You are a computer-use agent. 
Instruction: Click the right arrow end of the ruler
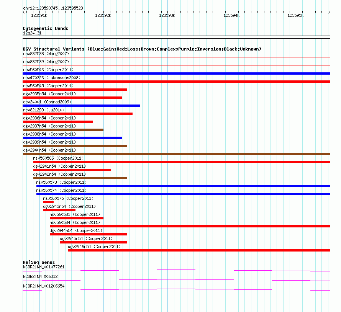(329, 12)
